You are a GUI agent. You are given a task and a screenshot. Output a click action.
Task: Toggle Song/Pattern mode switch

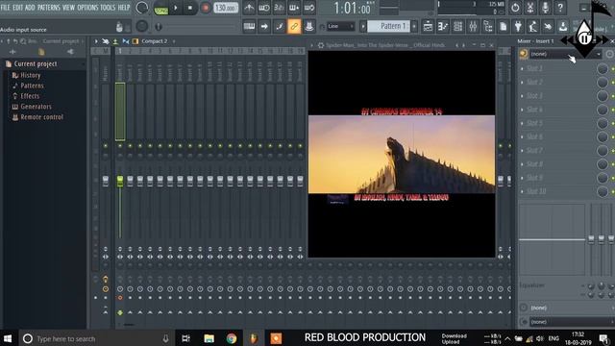point(160,8)
